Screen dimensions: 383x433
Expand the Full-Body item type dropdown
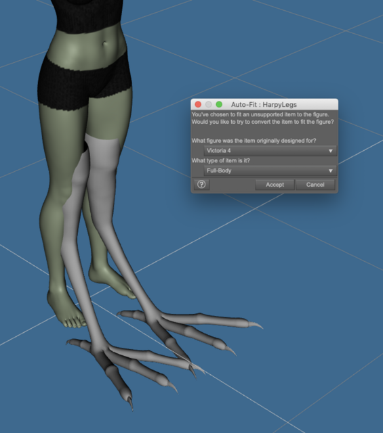[x=270, y=170]
